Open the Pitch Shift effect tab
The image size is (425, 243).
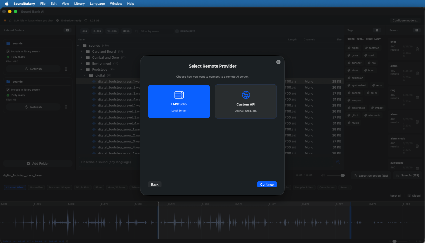pyautogui.click(x=82, y=187)
